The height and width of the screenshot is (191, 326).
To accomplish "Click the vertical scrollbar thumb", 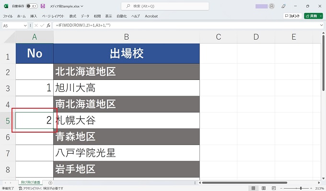I will tap(323, 63).
